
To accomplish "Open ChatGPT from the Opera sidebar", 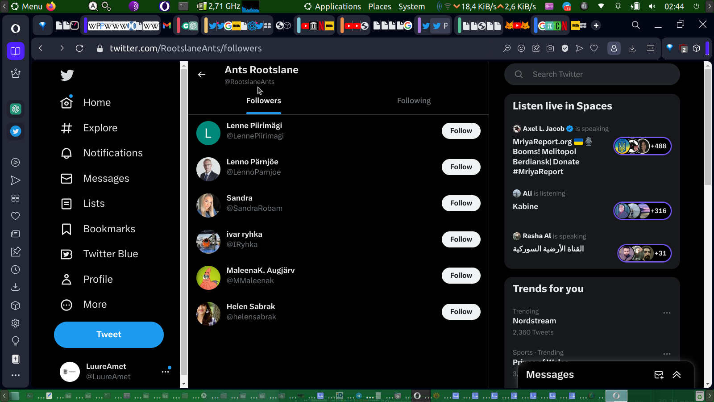I will tap(16, 109).
